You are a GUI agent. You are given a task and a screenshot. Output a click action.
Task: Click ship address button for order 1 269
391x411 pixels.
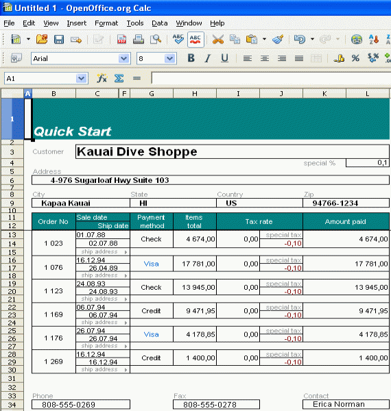click(x=103, y=369)
